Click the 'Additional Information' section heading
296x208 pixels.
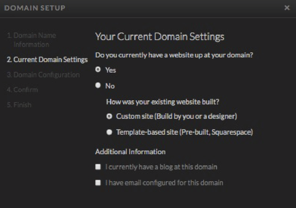130,152
